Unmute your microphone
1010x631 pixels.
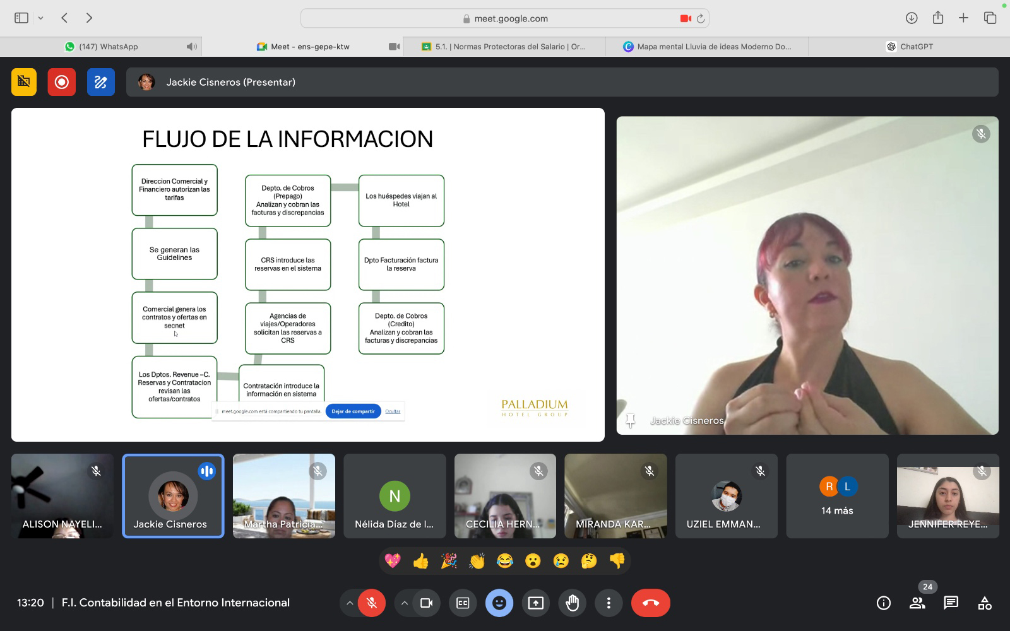click(x=372, y=603)
